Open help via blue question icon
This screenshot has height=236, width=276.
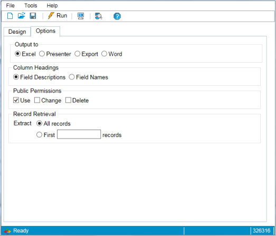[x=117, y=16]
